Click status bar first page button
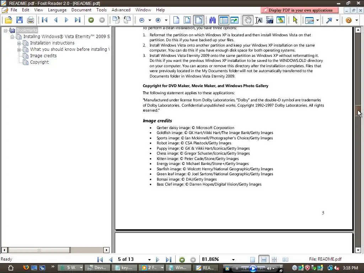The height and width of the screenshot is (273, 364). [100, 259]
